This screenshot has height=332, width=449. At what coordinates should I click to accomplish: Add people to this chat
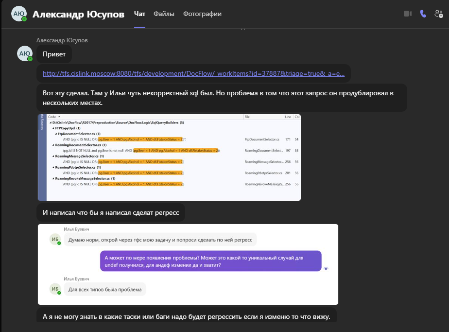(x=438, y=14)
